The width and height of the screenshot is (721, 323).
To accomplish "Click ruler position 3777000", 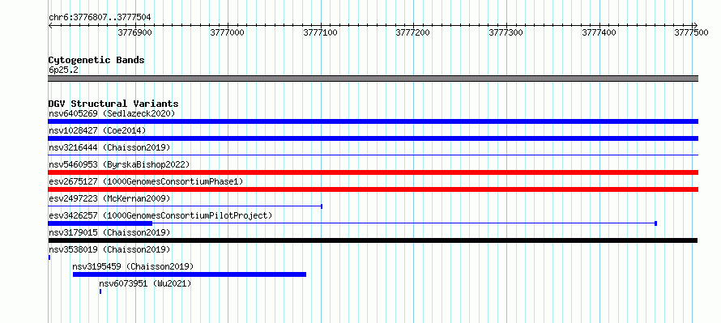I will (x=227, y=32).
